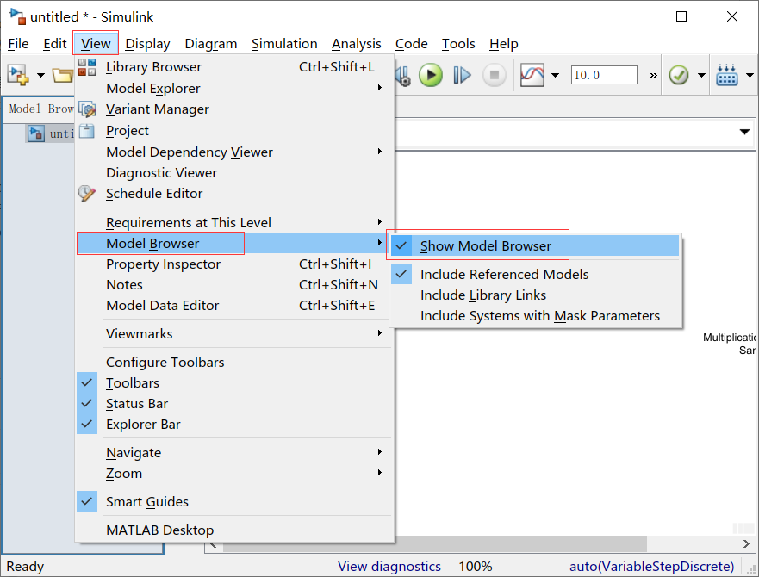Select Diagnostic Viewer from View menu
The height and width of the screenshot is (577, 759).
click(x=234, y=173)
